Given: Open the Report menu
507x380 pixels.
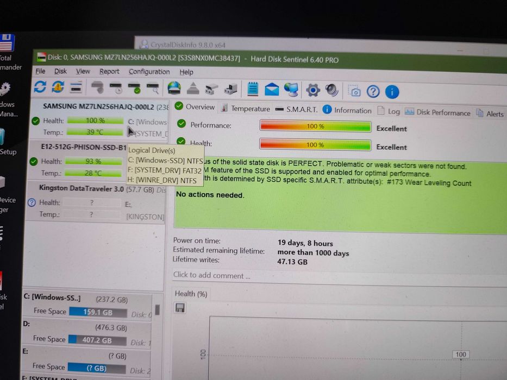Looking at the screenshot, I should [109, 72].
